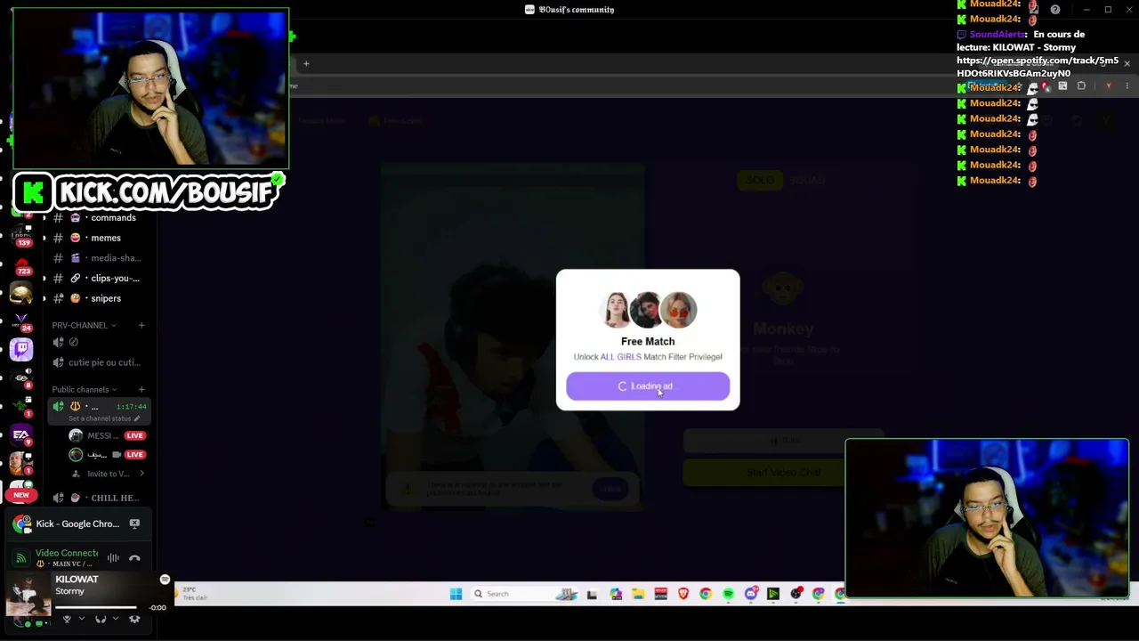The image size is (1139, 641).
Task: Click the Spotify logo on KILOWAT card
Action: pyautogui.click(x=165, y=580)
